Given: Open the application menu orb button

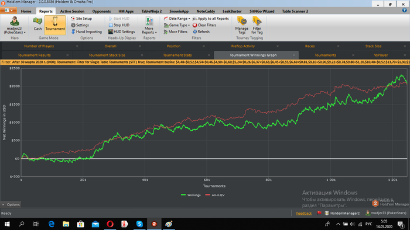Looking at the screenshot, I should click(x=9, y=11).
